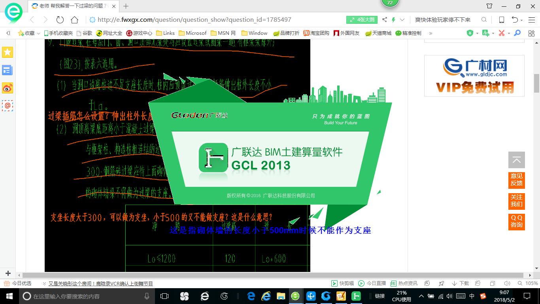Expand the system tray hidden icons chevron
This screenshot has width=540, height=304.
tap(421, 296)
